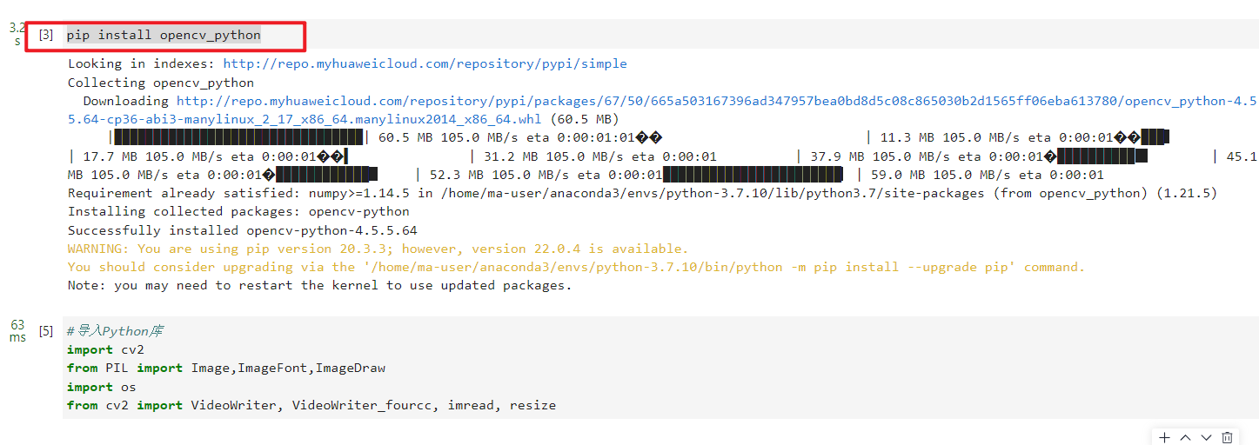Click the restart kernel note in output
The image size is (1259, 445).
click(319, 285)
